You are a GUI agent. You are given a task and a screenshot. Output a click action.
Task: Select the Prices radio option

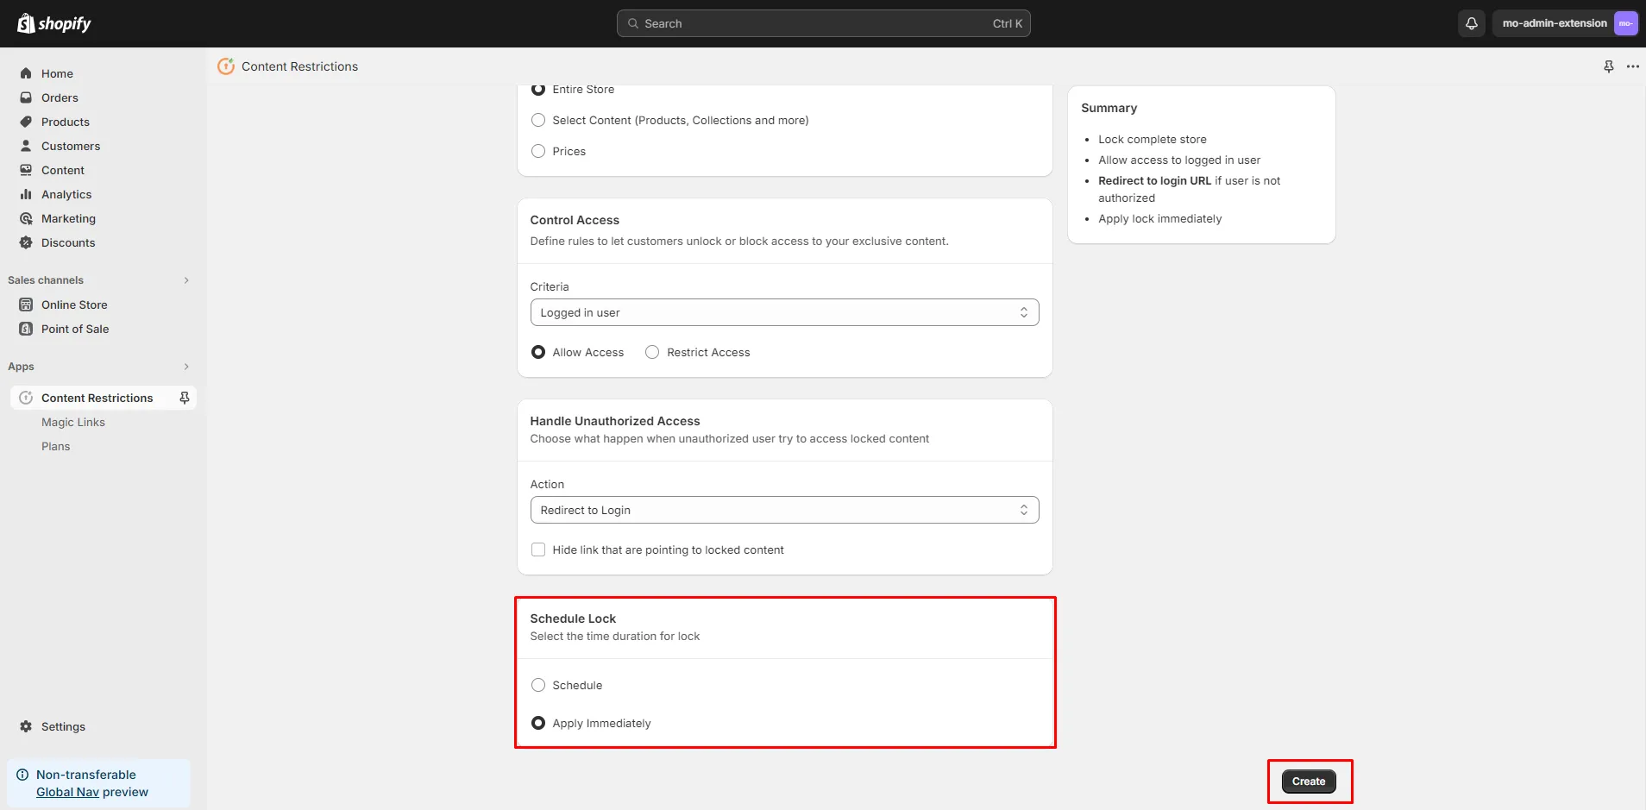coord(538,151)
